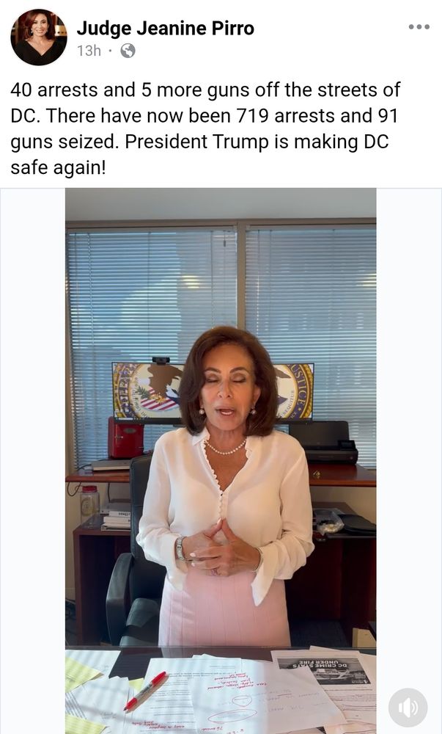Screen dimensions: 442x734
Task: Tap the blank margin left of video
Action: pos(33,461)
